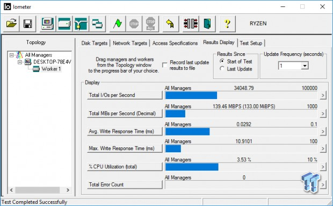The image size is (333, 206).
Task: Expand details arrow for Total MBs per Second
Action: click(x=323, y=113)
